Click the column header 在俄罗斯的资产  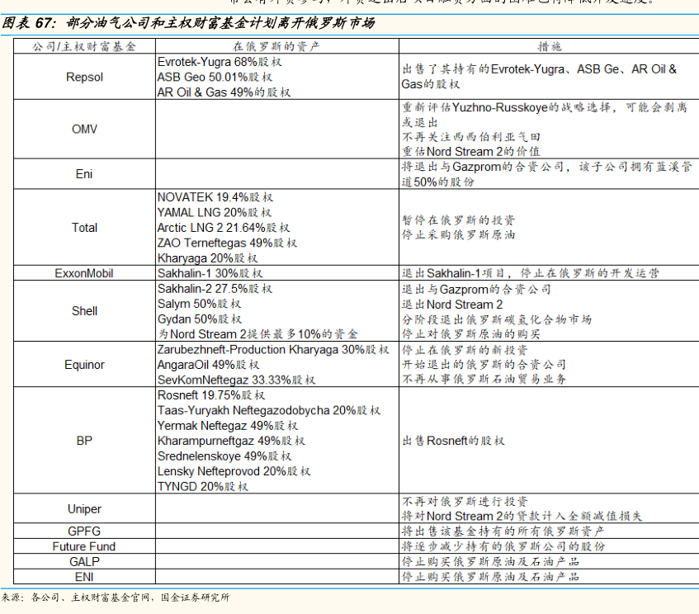click(x=276, y=46)
